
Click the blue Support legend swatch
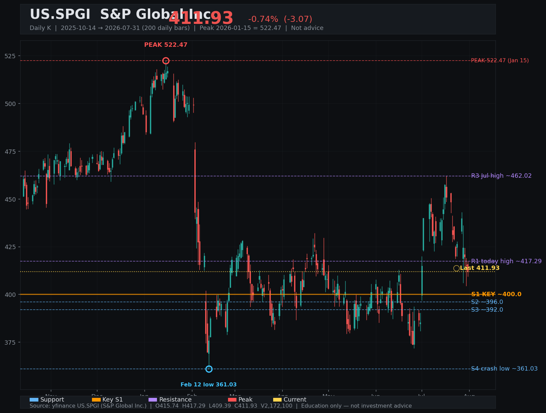pyautogui.click(x=34, y=400)
